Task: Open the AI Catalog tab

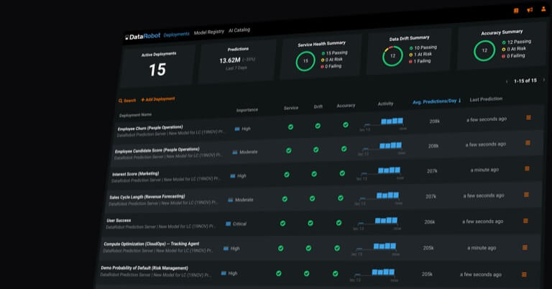Action: tap(239, 30)
